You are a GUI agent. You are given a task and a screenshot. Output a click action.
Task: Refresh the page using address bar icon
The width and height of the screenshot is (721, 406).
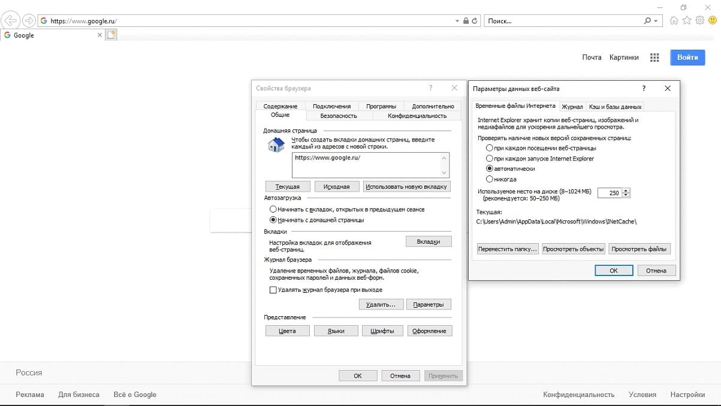click(x=475, y=21)
